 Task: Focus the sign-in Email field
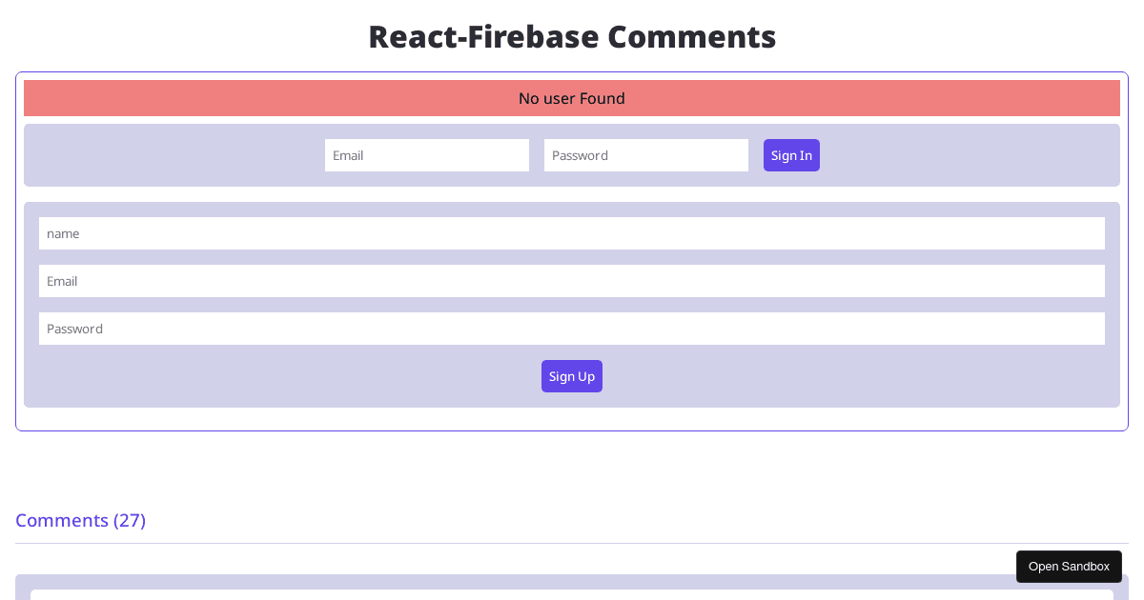click(x=427, y=155)
